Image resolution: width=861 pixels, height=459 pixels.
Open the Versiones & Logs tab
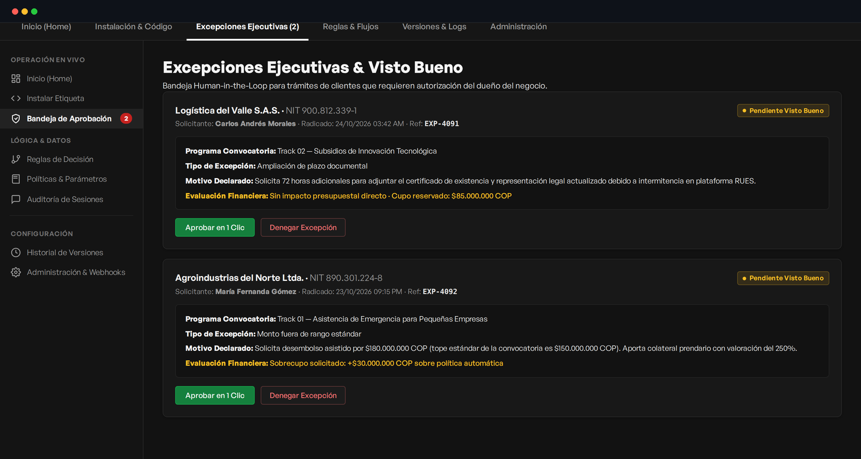click(434, 26)
